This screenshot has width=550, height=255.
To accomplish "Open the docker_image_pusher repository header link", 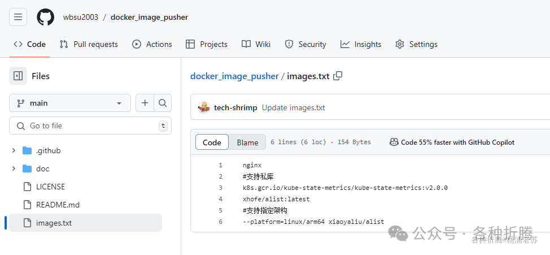I will click(x=150, y=17).
